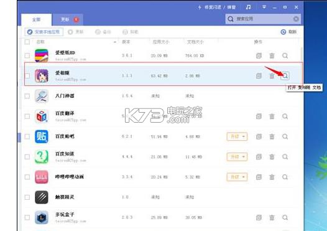Click backup icon in 百度贴吧 row
The width and height of the screenshot is (327, 231).
point(259,136)
